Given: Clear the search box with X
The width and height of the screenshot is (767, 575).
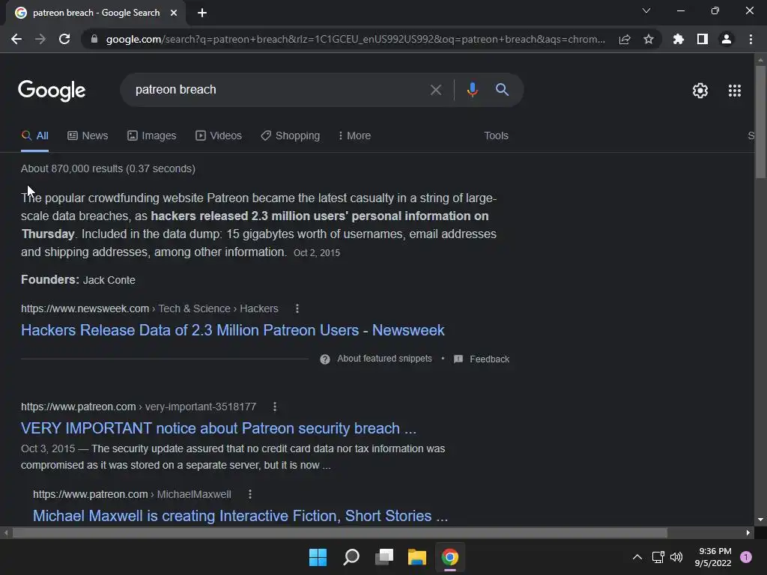Looking at the screenshot, I should tap(435, 90).
